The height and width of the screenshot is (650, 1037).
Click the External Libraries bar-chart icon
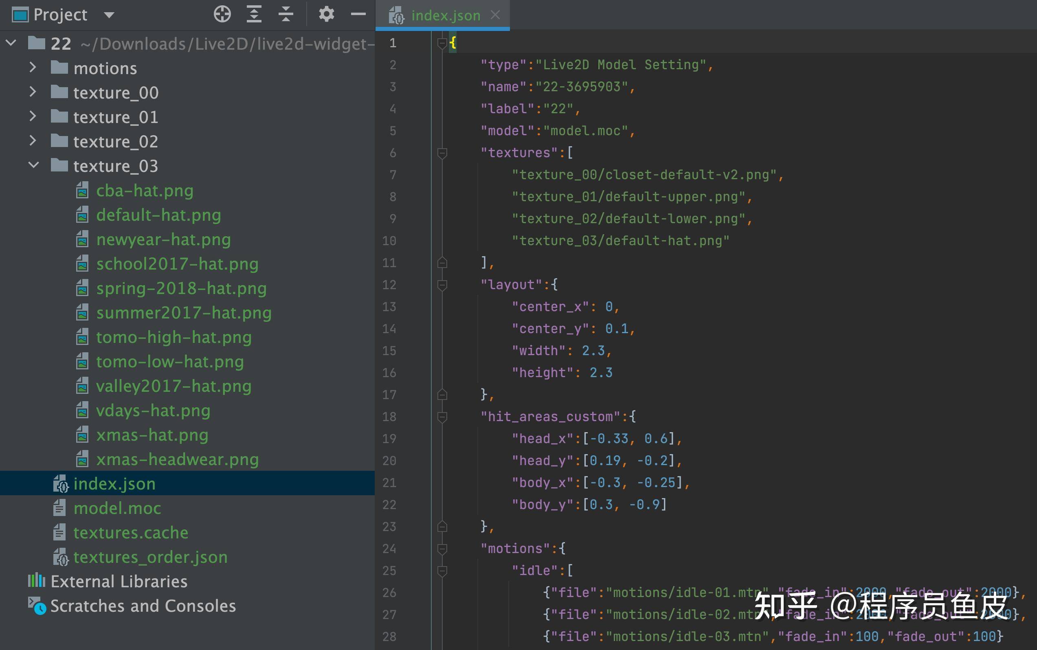37,580
